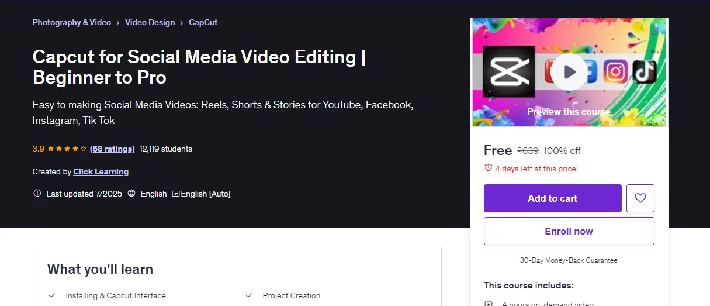Click 'Last updated 7/2025' text
710x306 pixels.
point(84,194)
